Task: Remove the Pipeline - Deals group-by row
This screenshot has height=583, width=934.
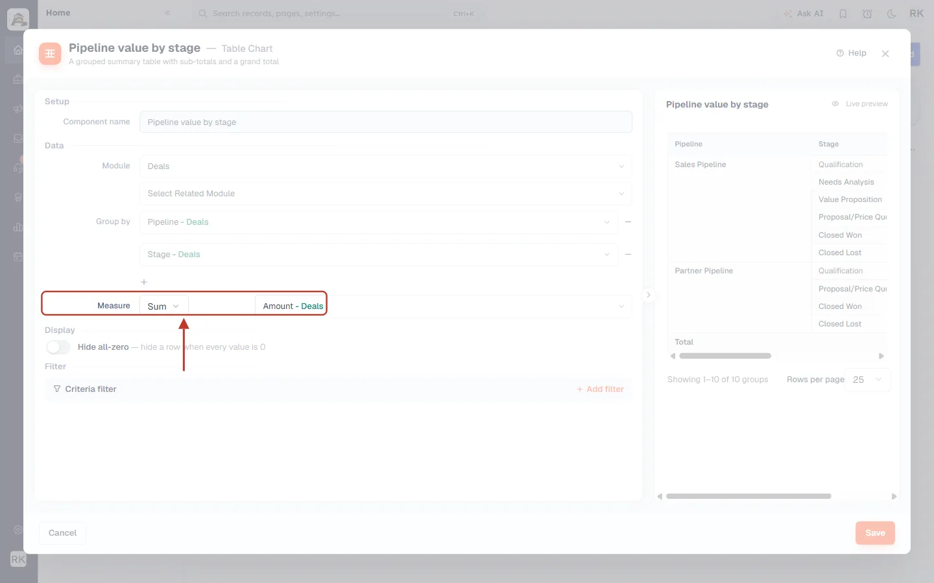Action: click(x=628, y=222)
